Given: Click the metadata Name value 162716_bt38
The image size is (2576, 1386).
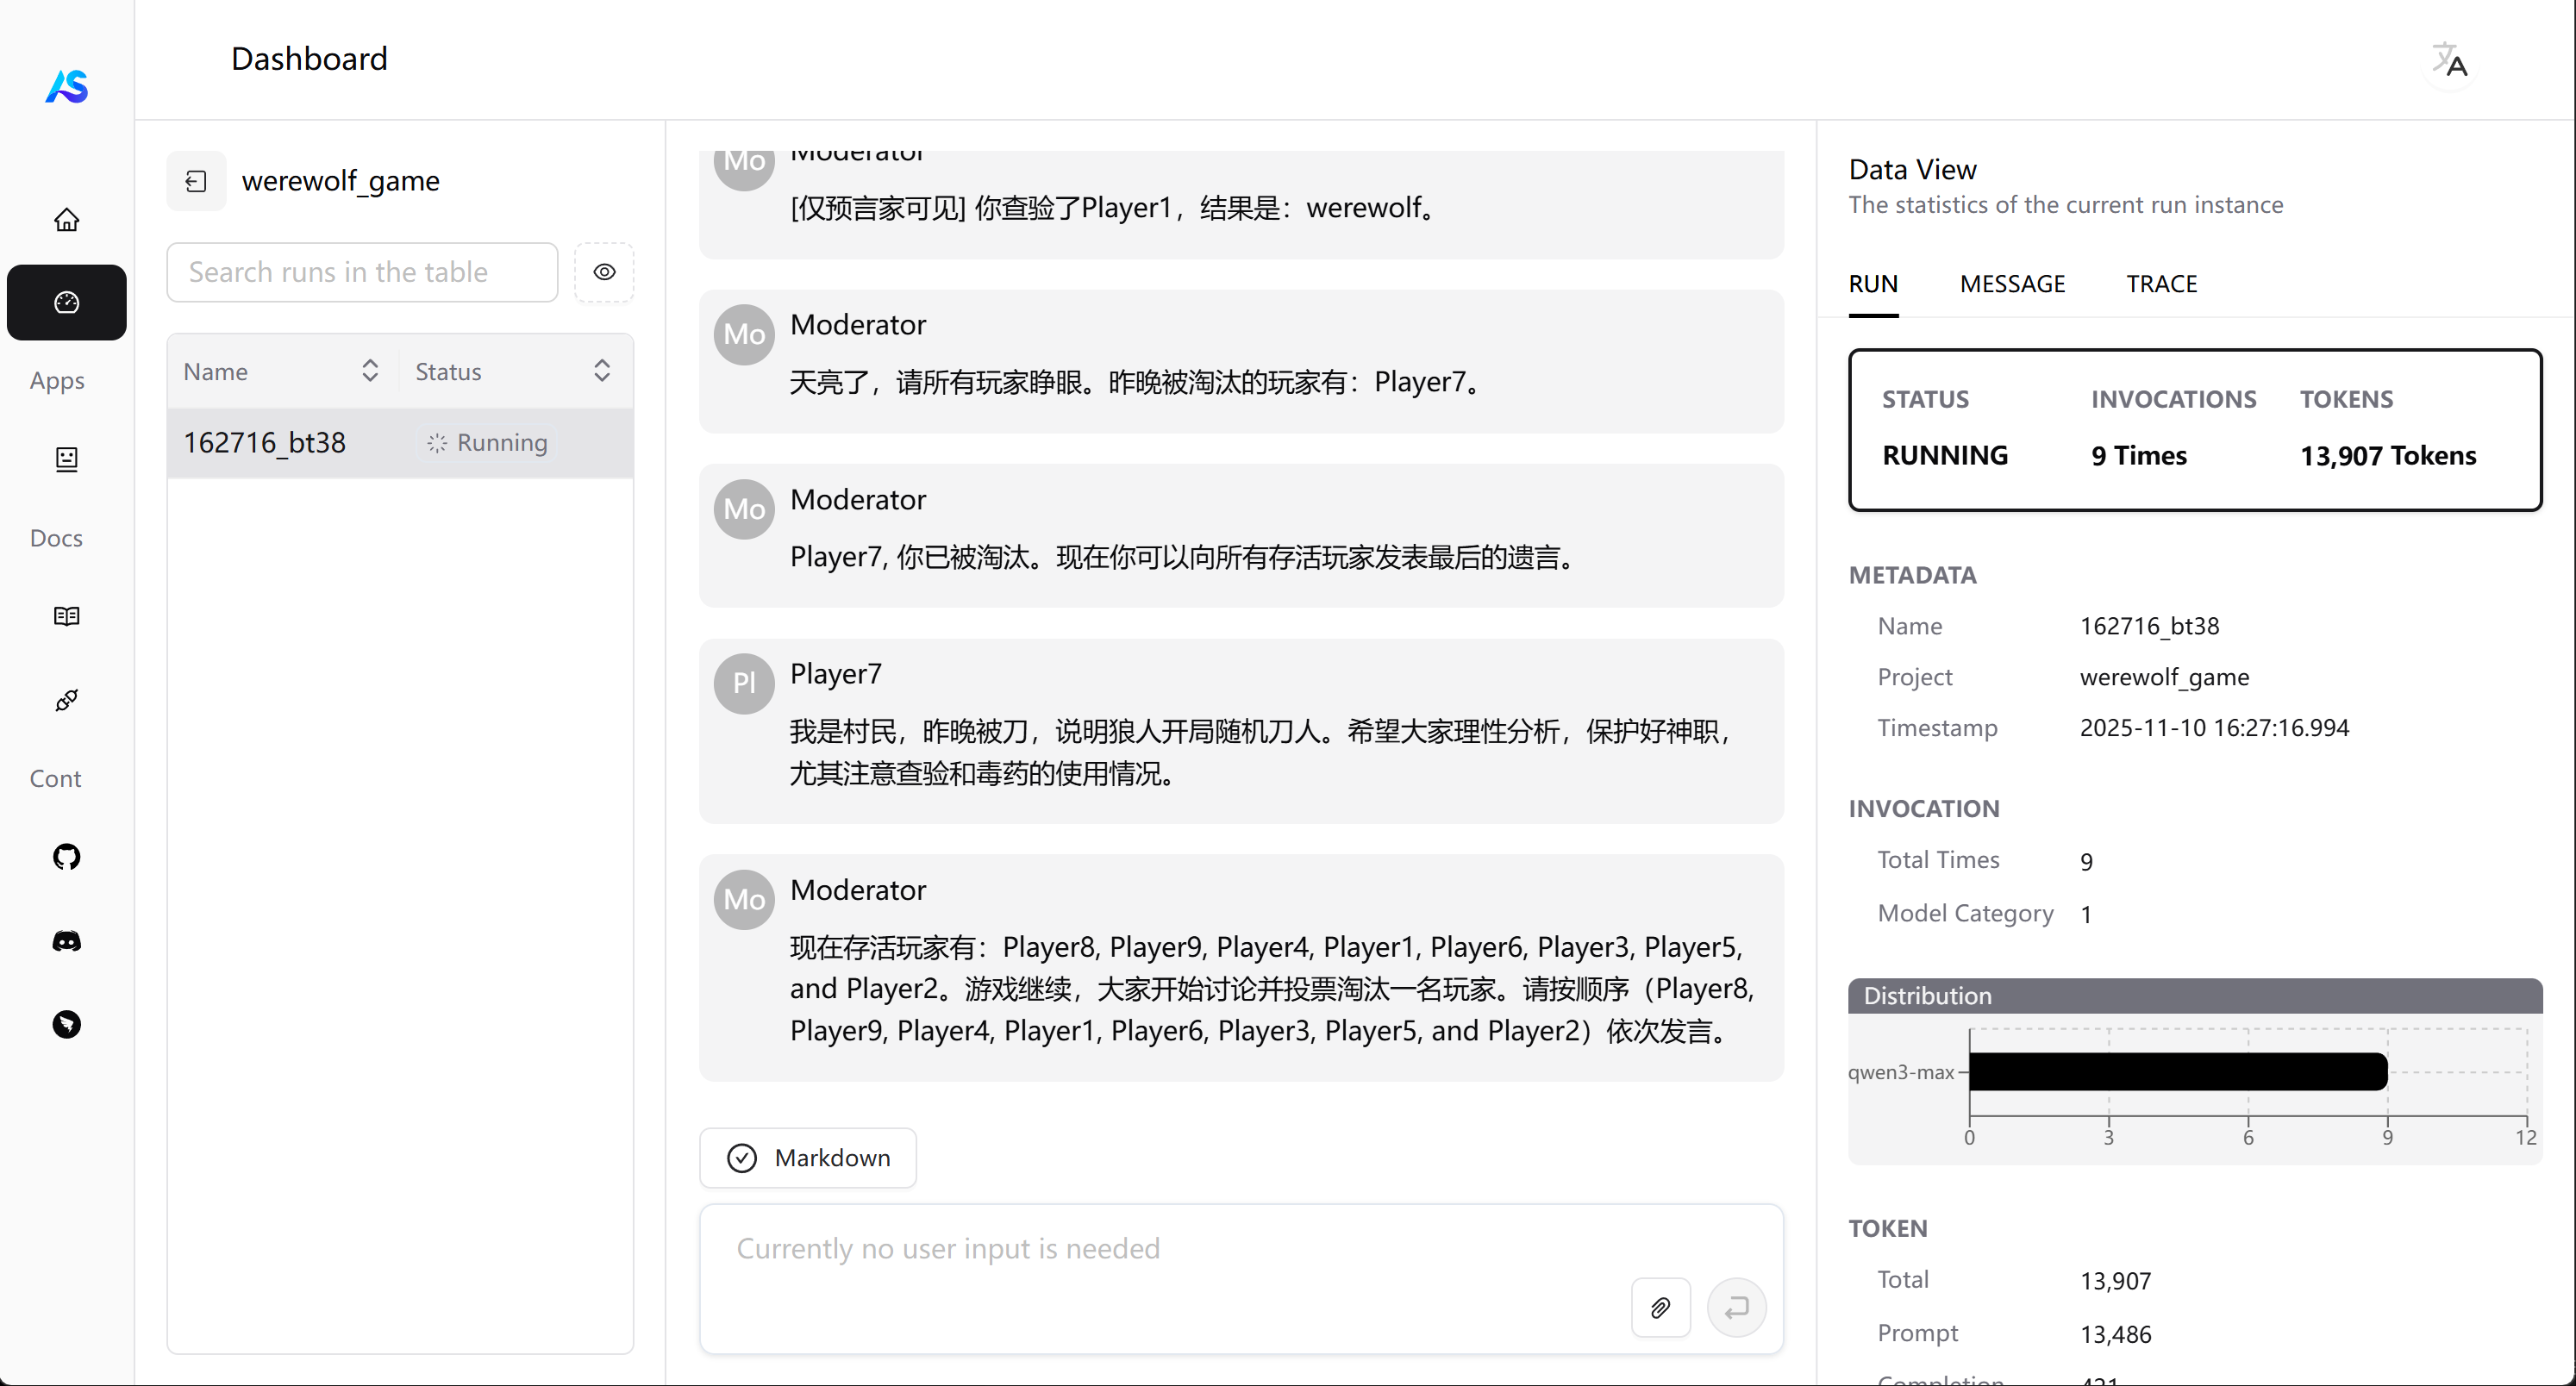Looking at the screenshot, I should 2149,626.
